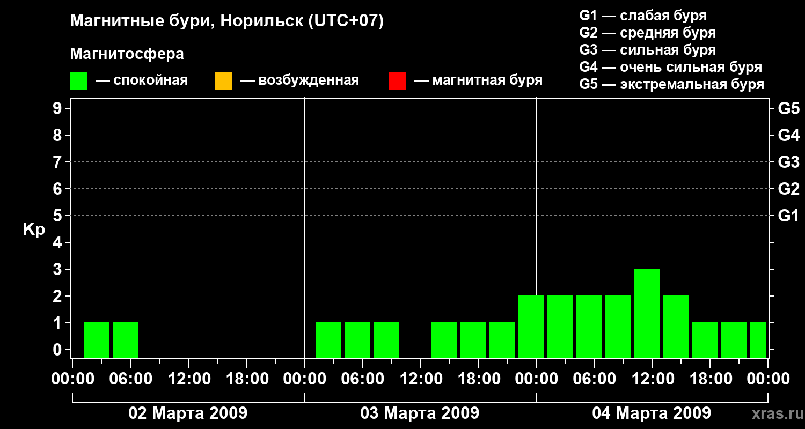Click 'G5 — экстремальная буря' legend line
The height and width of the screenshot is (429, 805).
(672, 85)
